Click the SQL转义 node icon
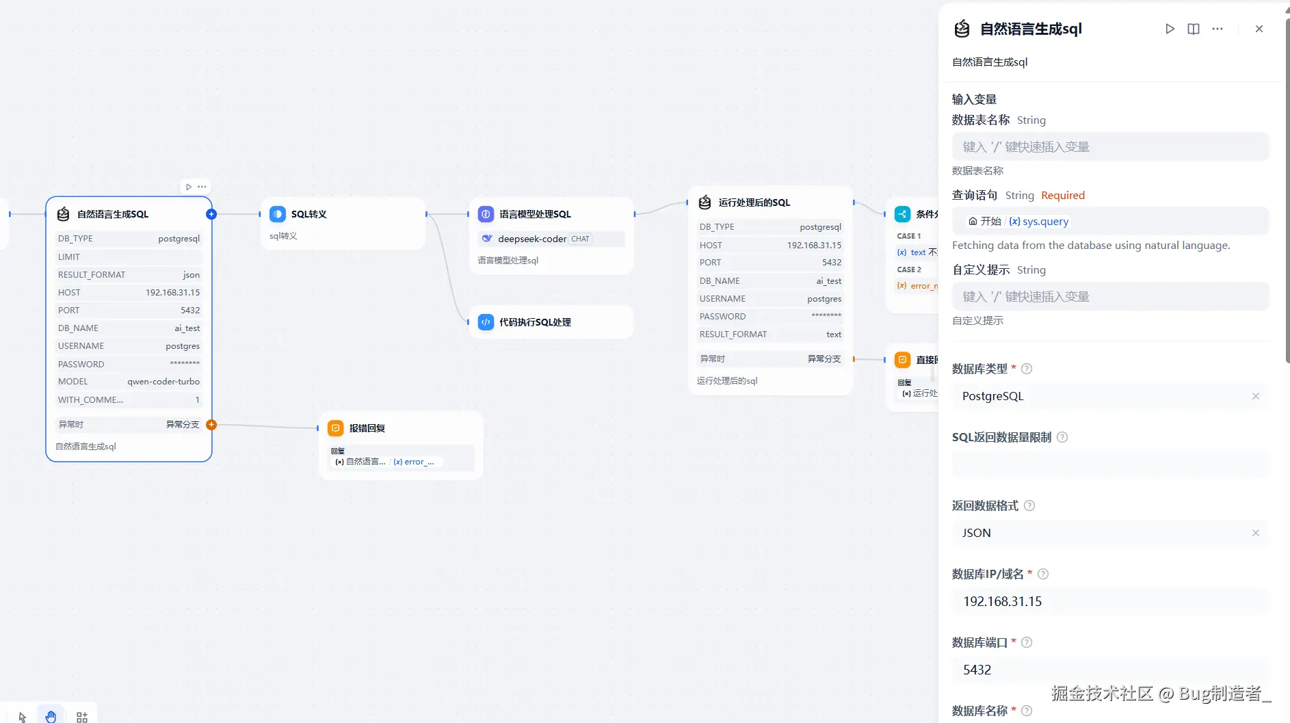The width and height of the screenshot is (1290, 723). pos(278,214)
